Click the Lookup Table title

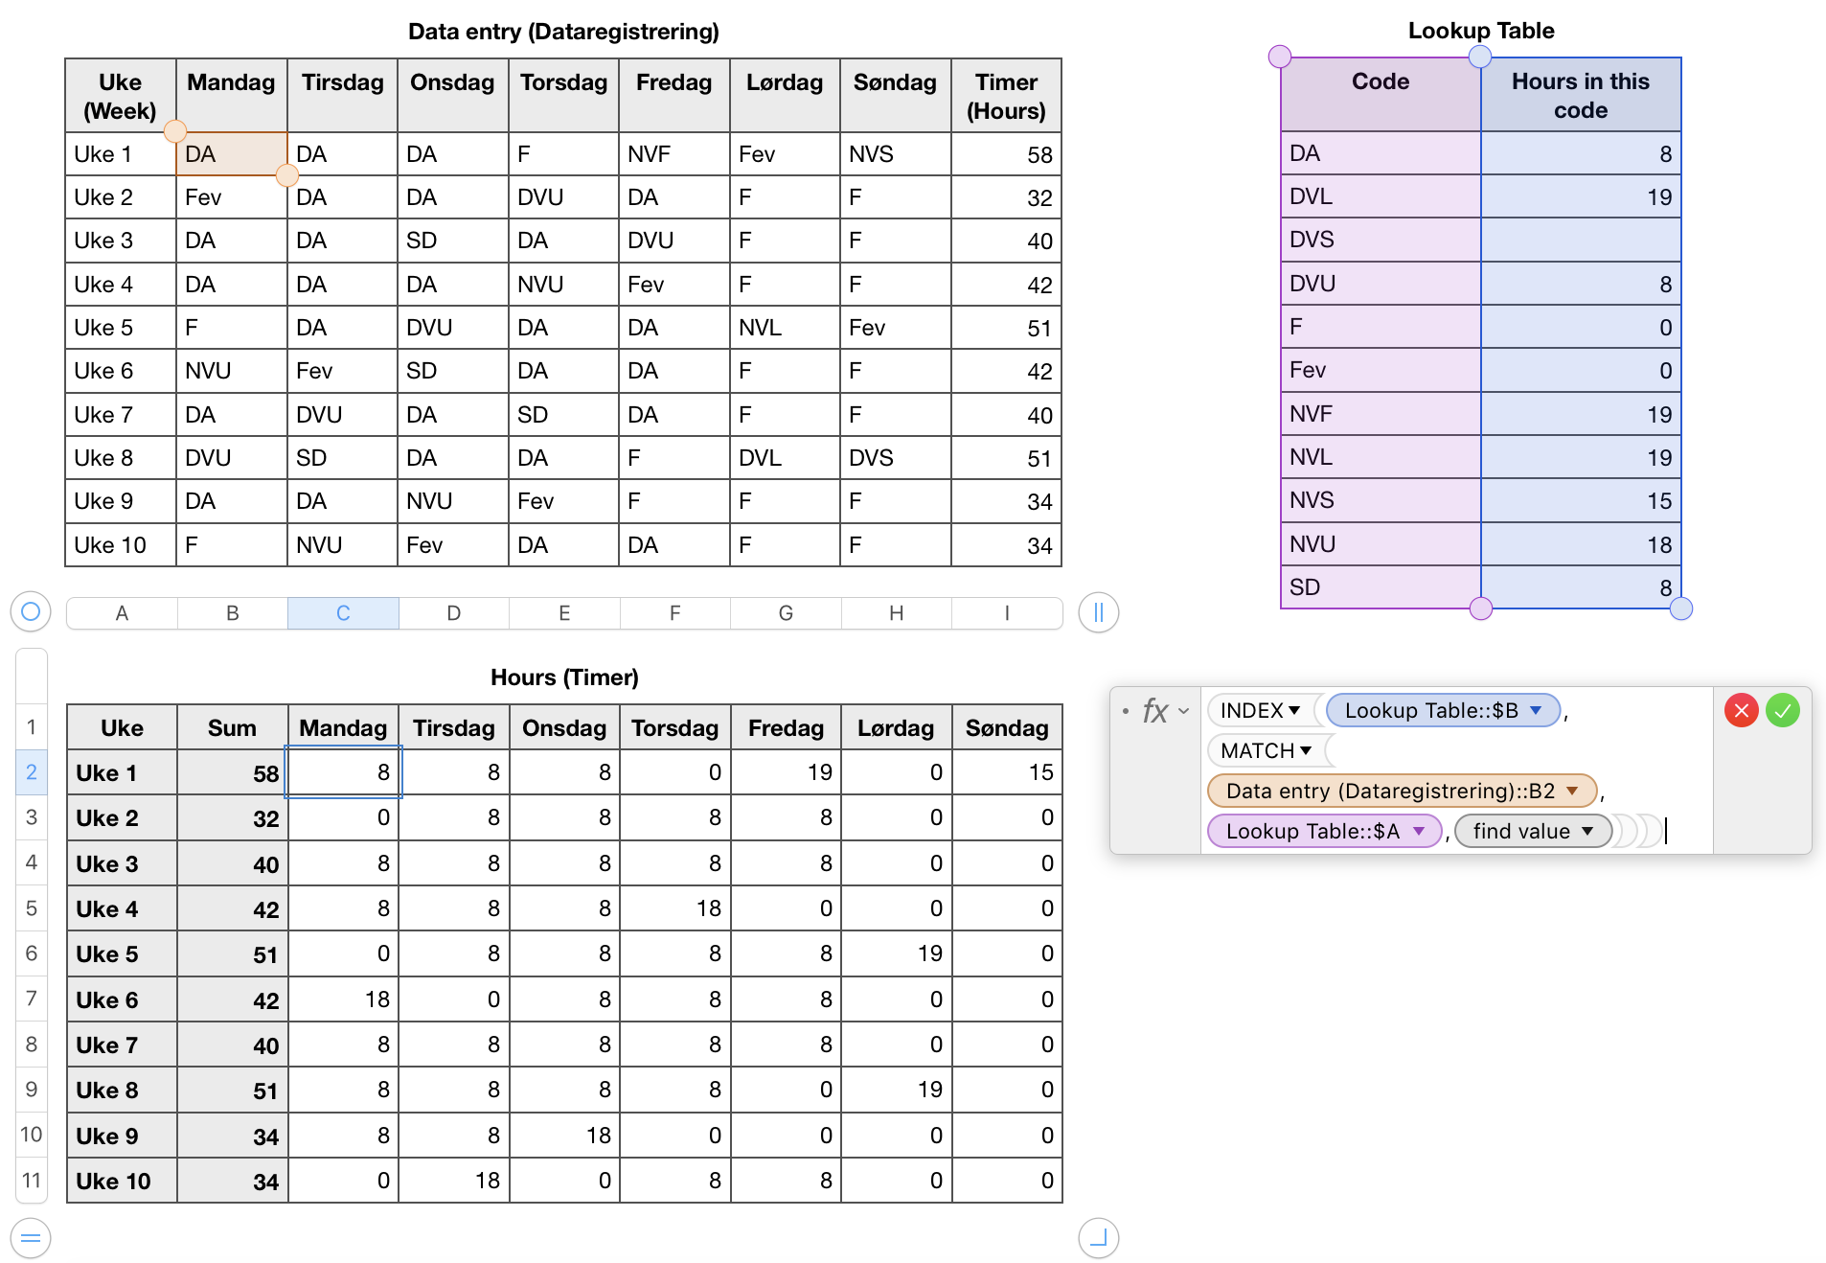click(x=1481, y=31)
